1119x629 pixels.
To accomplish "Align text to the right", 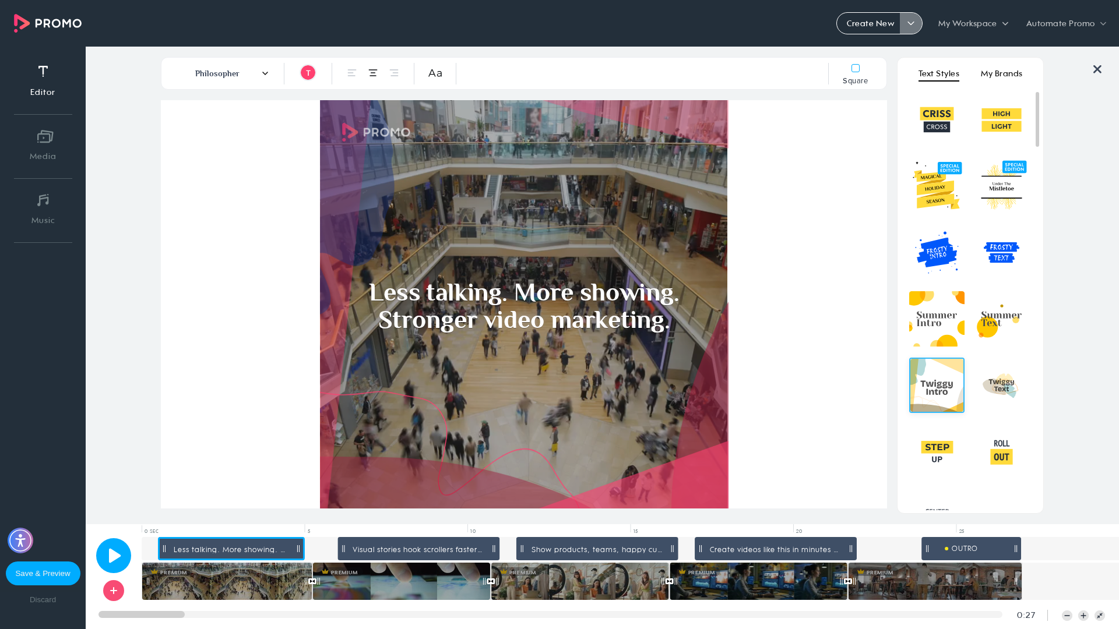I will tap(394, 73).
